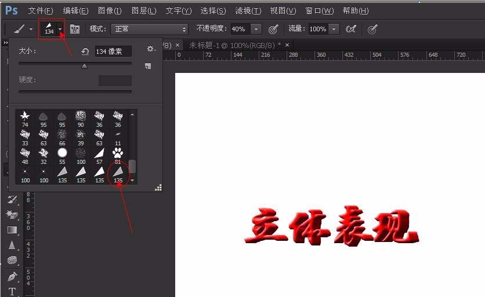The height and width of the screenshot is (297, 485).
Task: Select the Magic Eraser tool
Action: (12, 215)
